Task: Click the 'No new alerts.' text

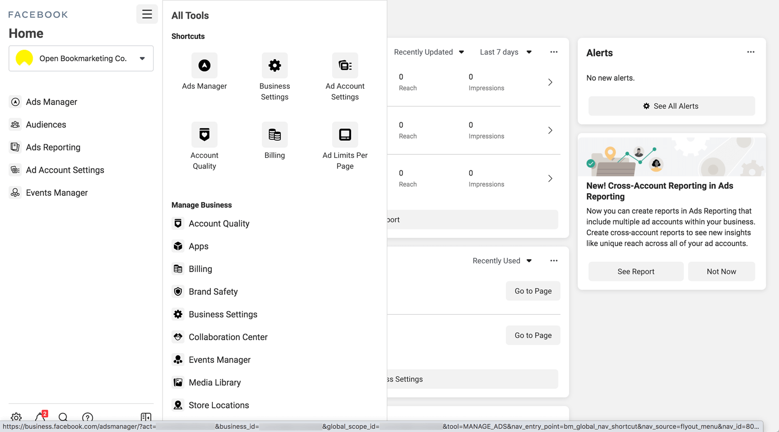Action: point(610,78)
